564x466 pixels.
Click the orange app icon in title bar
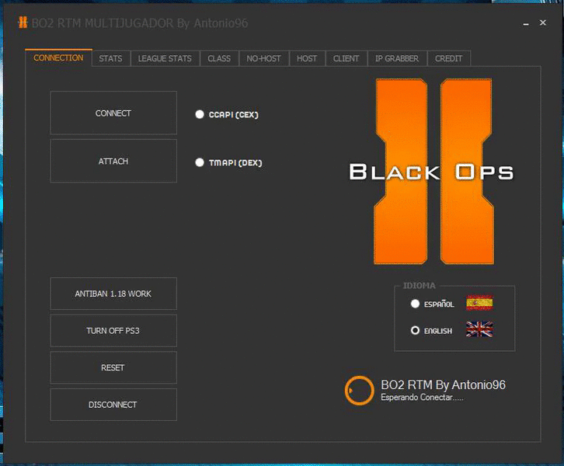click(x=23, y=23)
